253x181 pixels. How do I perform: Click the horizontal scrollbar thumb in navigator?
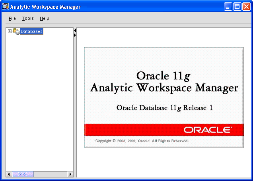[23, 174]
